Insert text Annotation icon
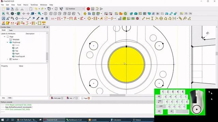Image resolution: width=218 pixels, height=122 pixels. (3, 18)
